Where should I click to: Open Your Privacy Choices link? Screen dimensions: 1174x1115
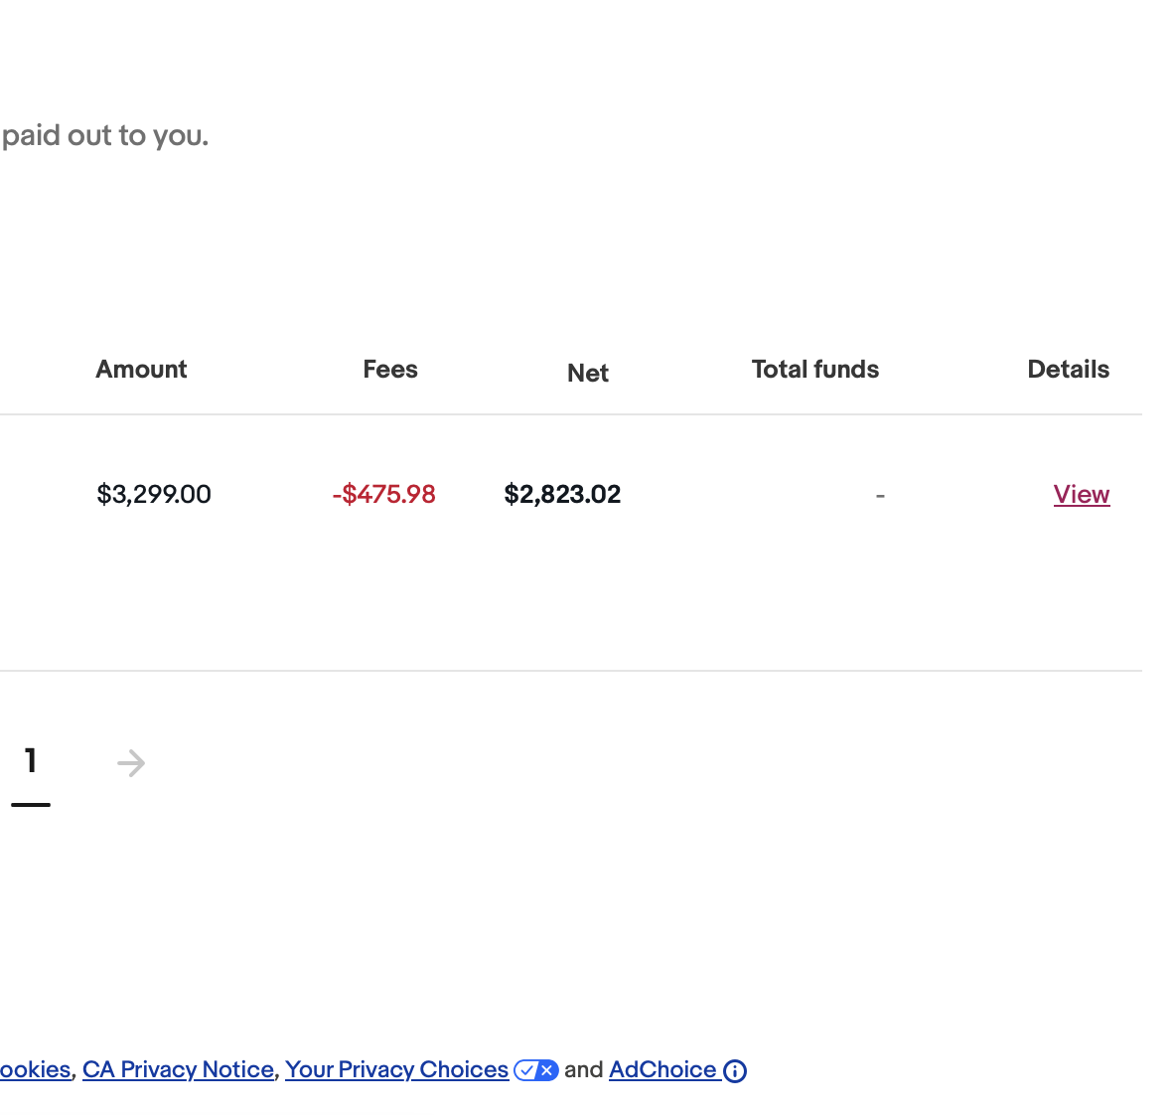(x=396, y=1070)
